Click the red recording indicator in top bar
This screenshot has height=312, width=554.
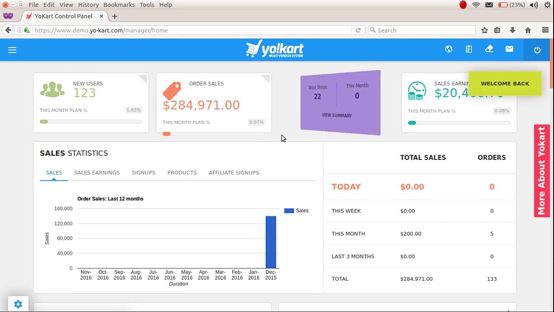[463, 5]
